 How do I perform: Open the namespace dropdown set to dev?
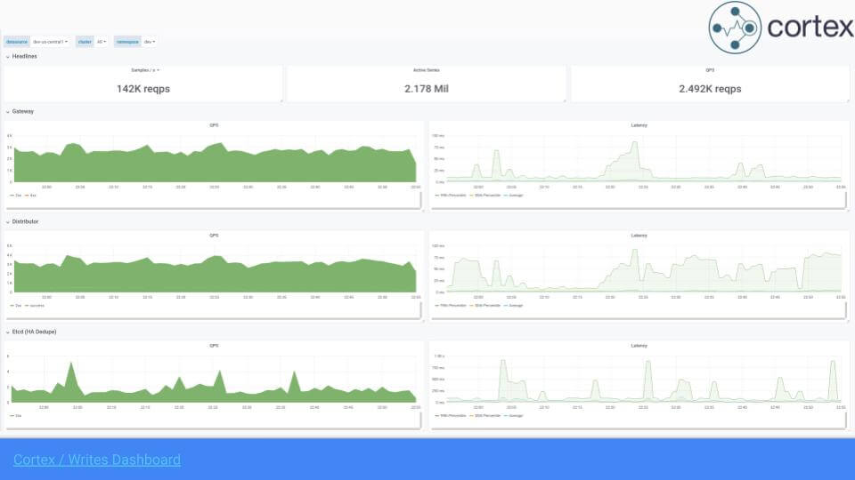[x=150, y=42]
